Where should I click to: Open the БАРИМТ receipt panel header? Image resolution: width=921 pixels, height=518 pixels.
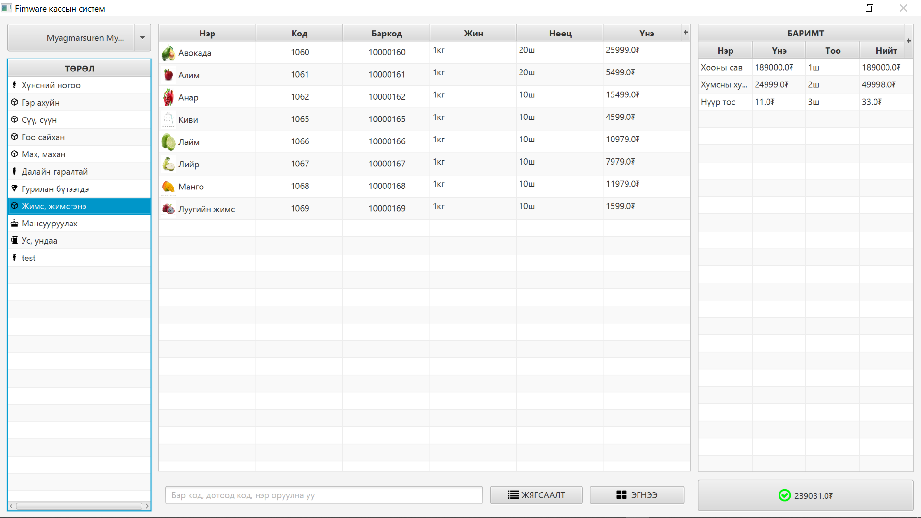805,33
